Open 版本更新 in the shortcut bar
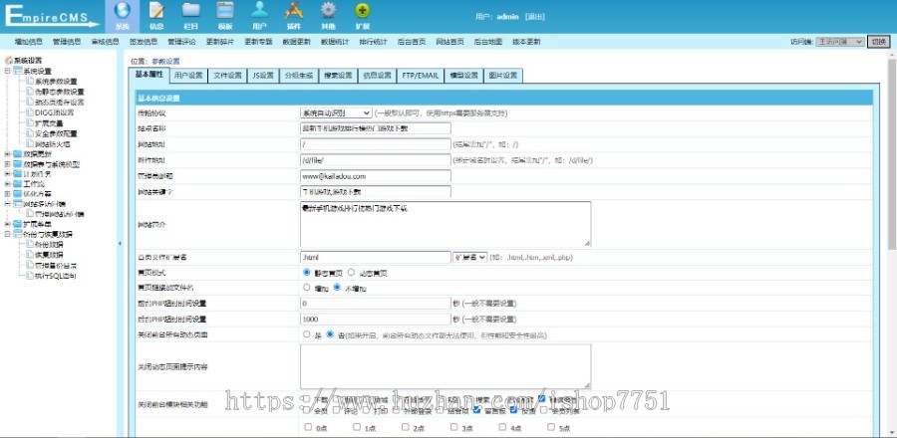897x438 pixels. [x=526, y=42]
